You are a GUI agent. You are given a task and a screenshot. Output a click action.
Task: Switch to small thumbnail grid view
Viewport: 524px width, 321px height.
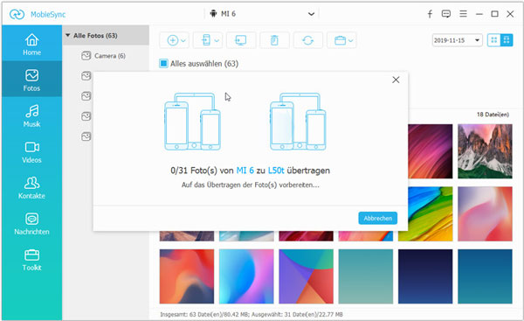point(493,40)
